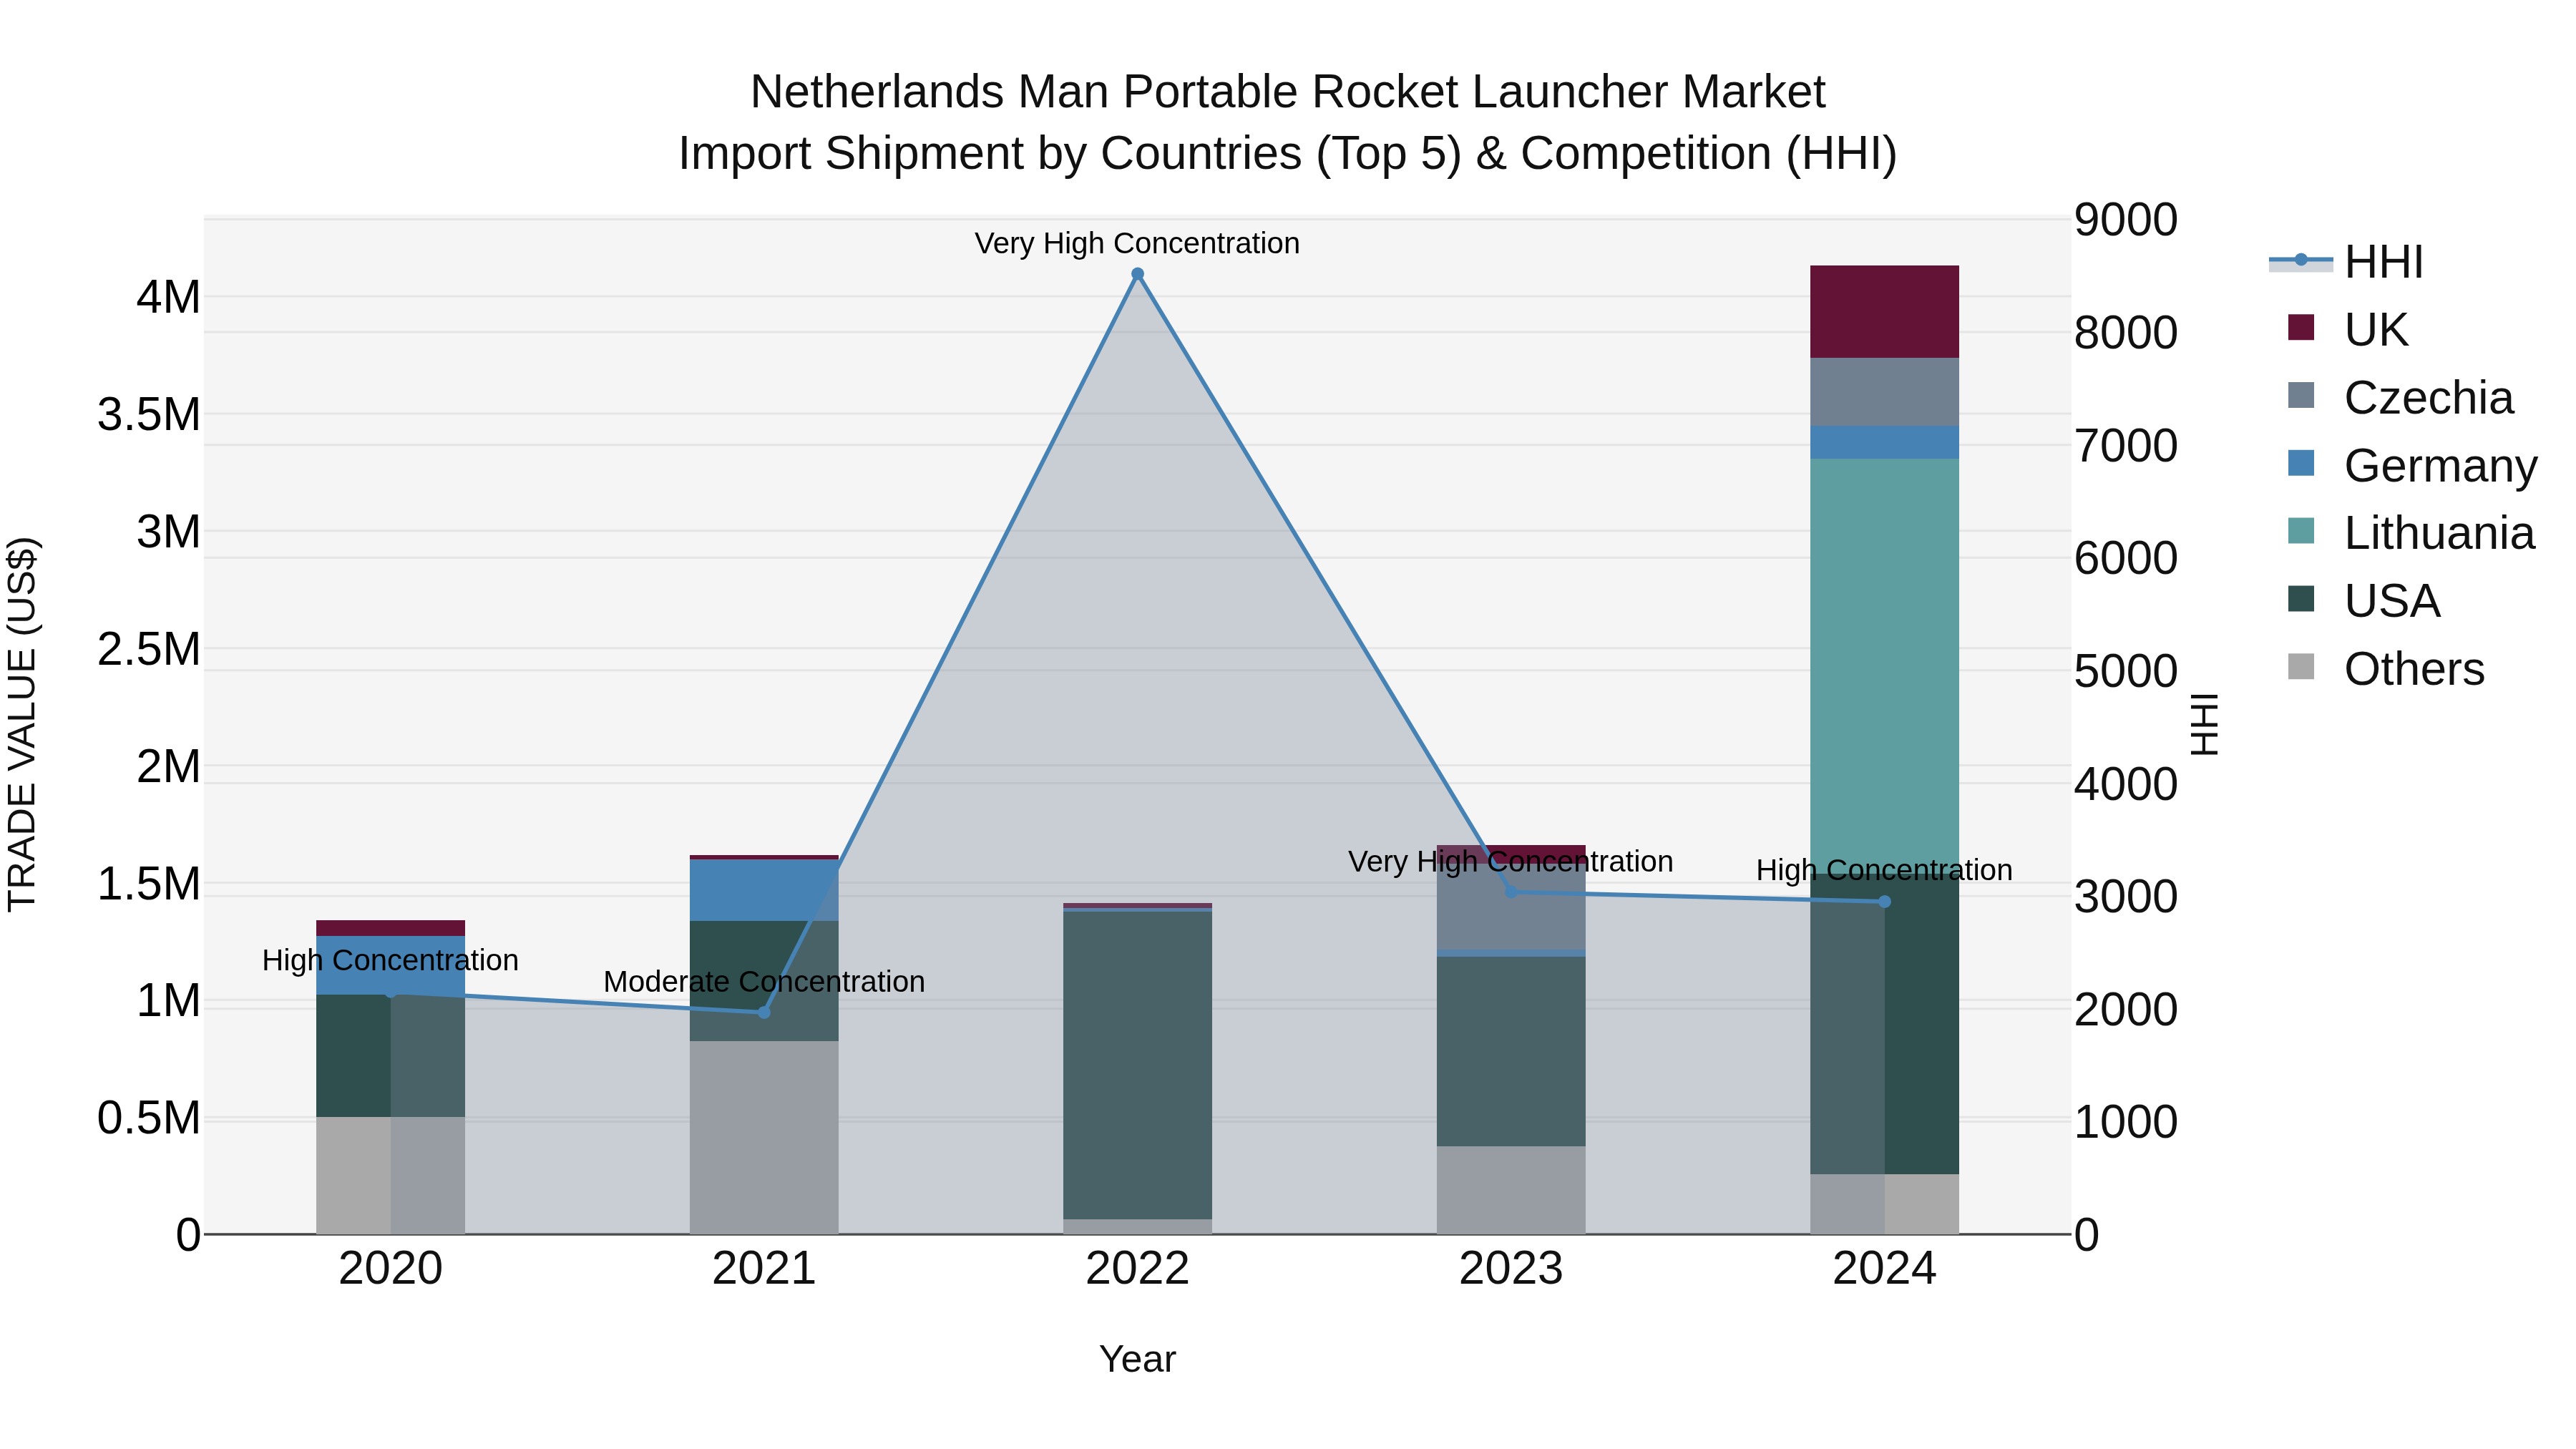Click the 2022 HHI peak data point

1137,274
